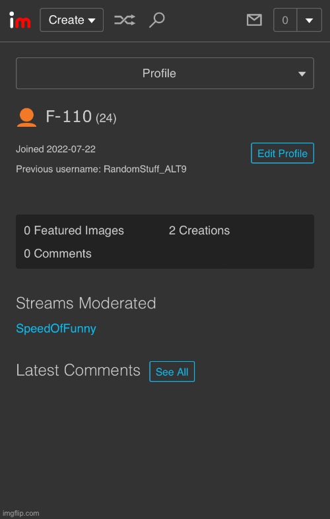Click the imgflip.com watermark text
330x519 pixels.
(x=21, y=513)
